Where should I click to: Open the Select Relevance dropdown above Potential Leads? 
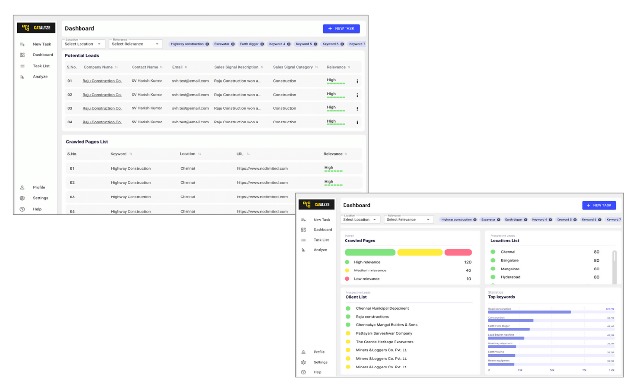point(135,44)
